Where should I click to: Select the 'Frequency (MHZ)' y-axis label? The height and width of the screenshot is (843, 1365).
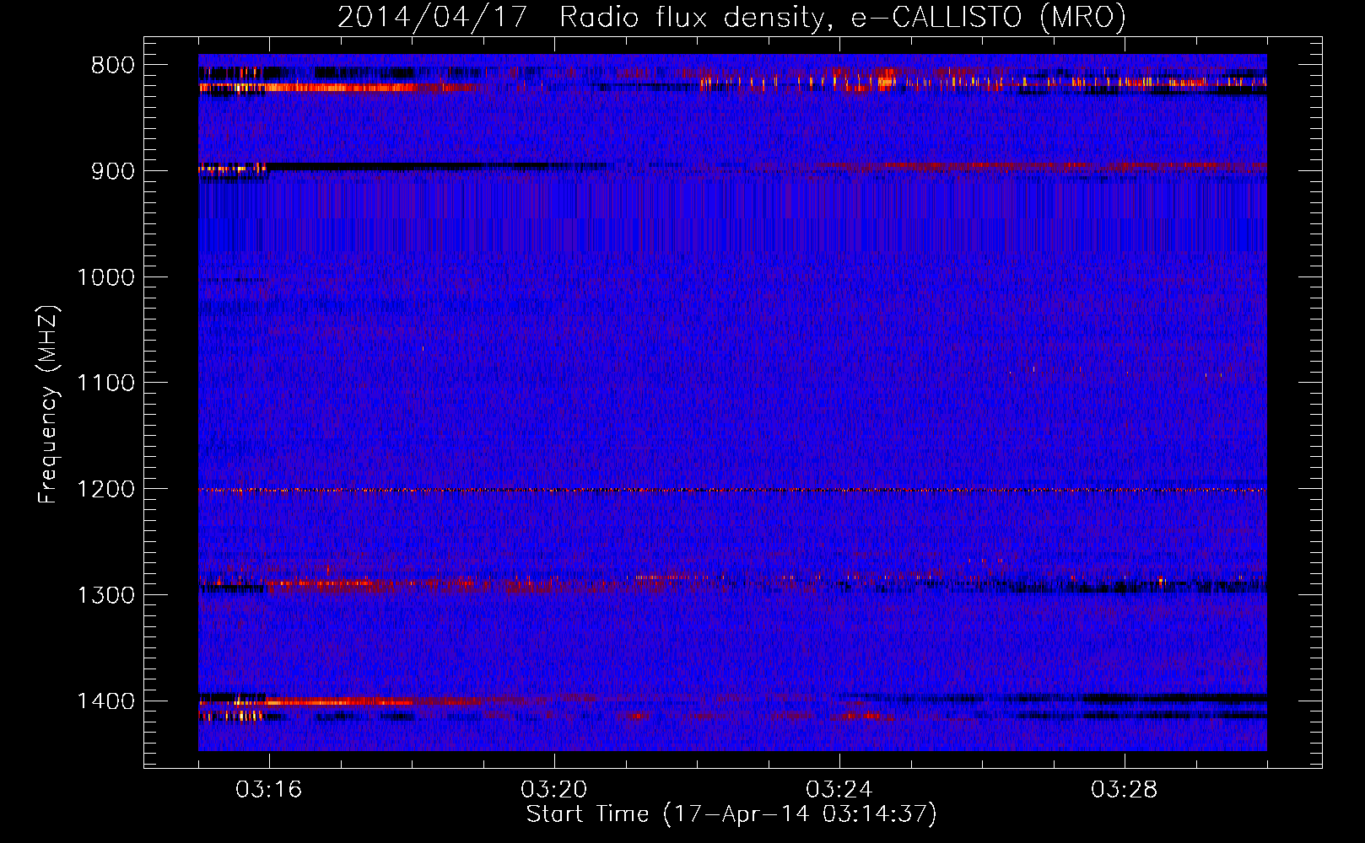pos(47,405)
